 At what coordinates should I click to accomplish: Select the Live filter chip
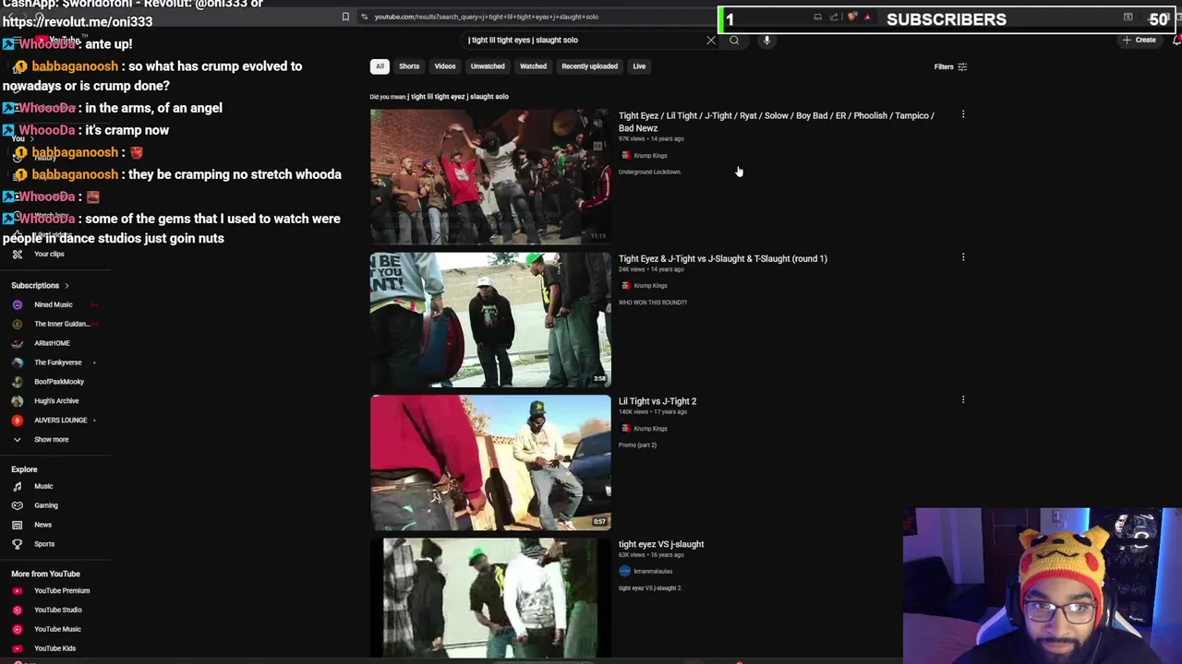coord(639,66)
